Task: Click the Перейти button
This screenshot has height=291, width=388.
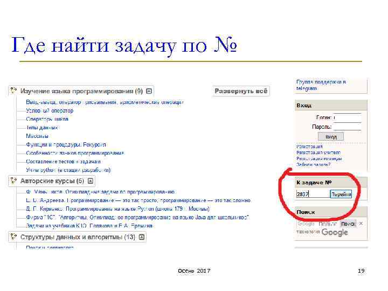Action: tap(341, 194)
